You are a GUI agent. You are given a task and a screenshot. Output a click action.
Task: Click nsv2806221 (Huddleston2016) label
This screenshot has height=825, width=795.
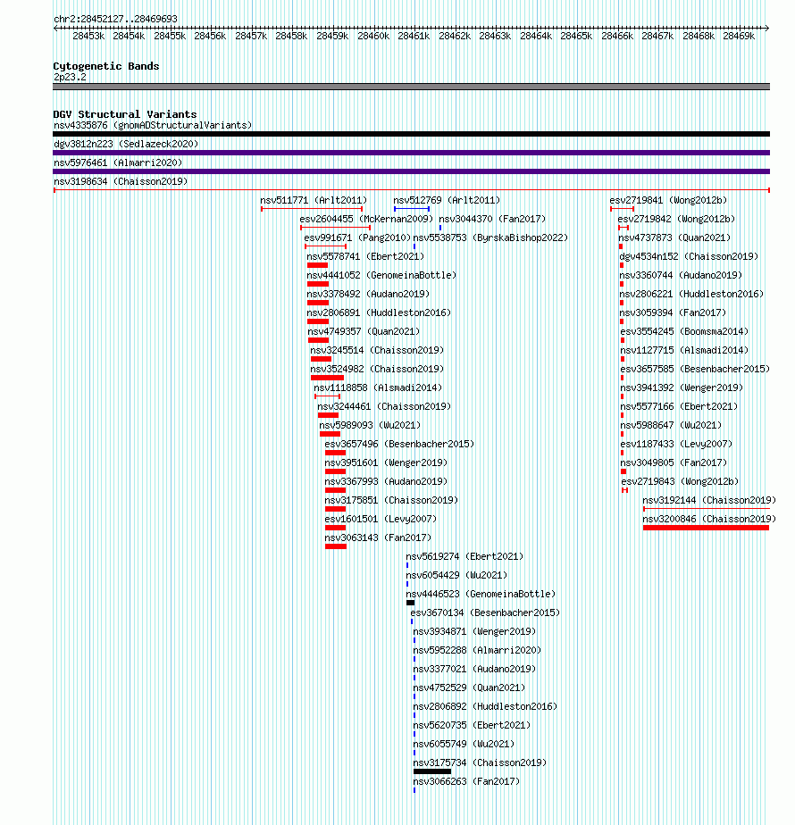[691, 294]
